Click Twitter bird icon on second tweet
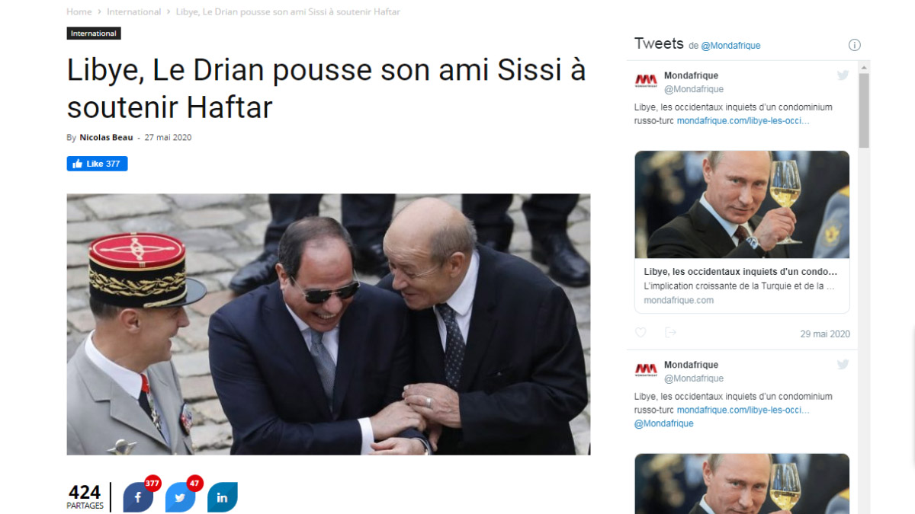The width and height of the screenshot is (915, 514). (843, 365)
